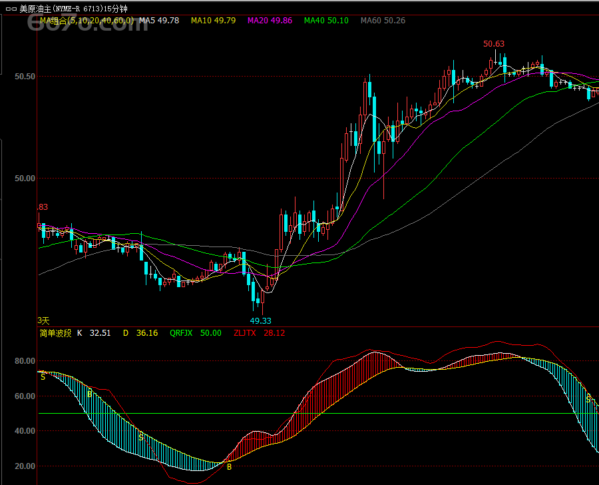Click the 50.63 high price label
This screenshot has height=485, width=599.
[x=494, y=44]
